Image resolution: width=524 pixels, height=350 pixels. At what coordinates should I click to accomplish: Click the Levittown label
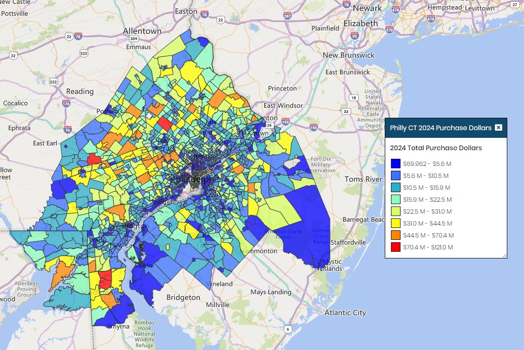(480, 8)
